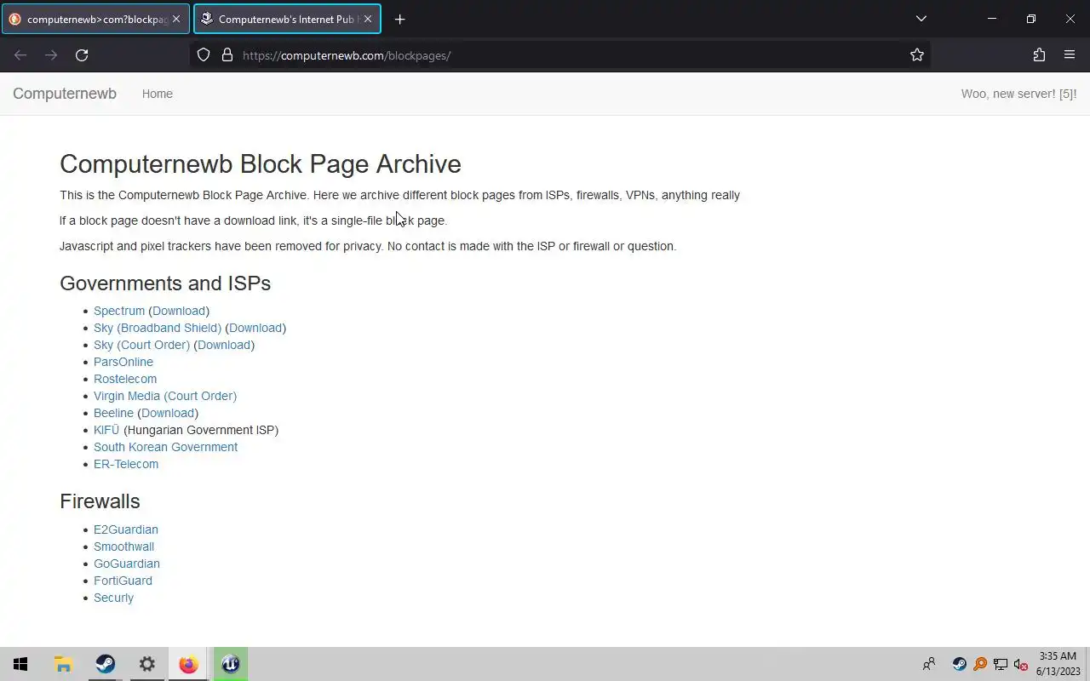The height and width of the screenshot is (681, 1090).
Task: Open the Spectrum block page
Action: (x=119, y=311)
